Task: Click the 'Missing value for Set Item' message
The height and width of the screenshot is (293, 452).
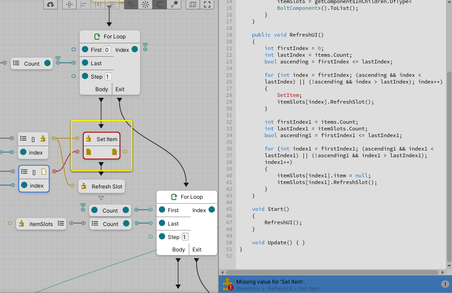Action: coord(270,281)
